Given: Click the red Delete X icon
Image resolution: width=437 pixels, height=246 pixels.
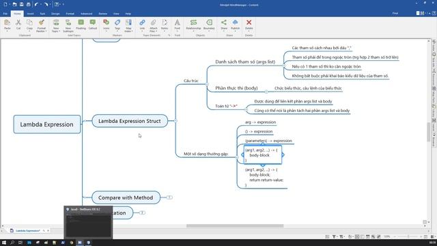Looking at the screenshot, I should [x=249, y=23].
